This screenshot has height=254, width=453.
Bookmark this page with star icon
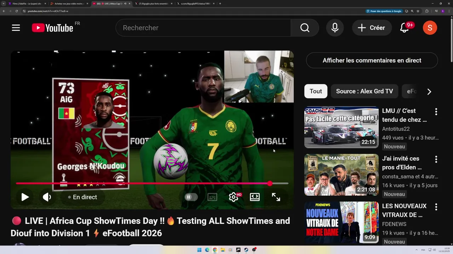418,11
